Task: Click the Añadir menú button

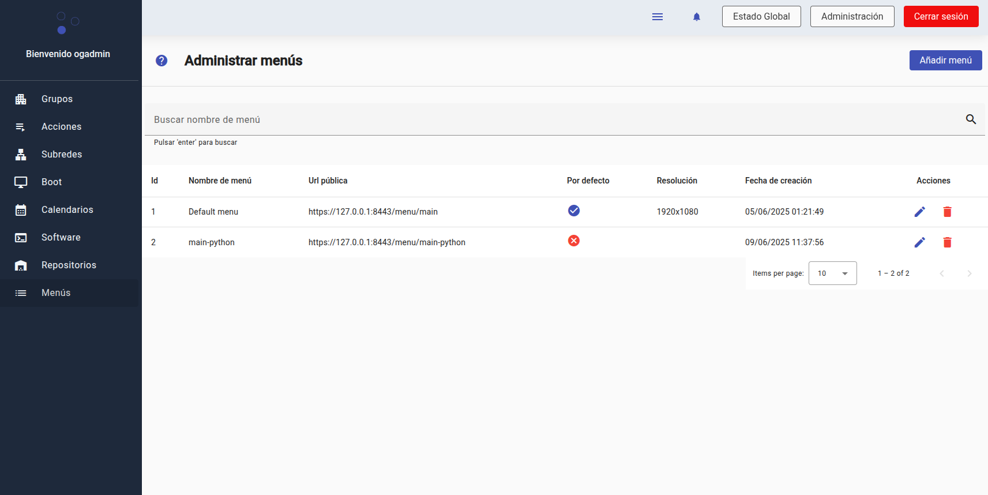Action: [945, 61]
